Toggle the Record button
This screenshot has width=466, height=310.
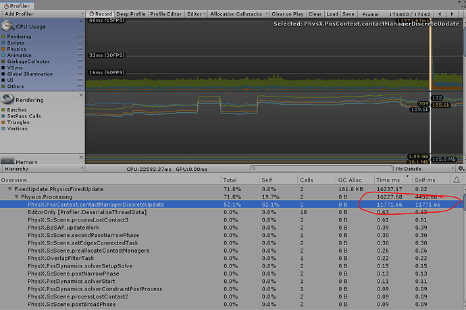(x=101, y=14)
